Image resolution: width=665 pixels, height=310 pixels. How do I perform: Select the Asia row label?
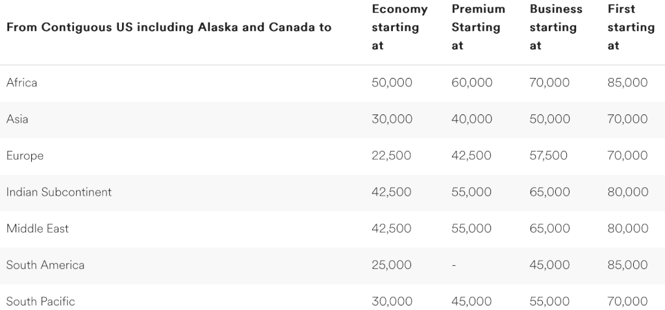point(18,119)
